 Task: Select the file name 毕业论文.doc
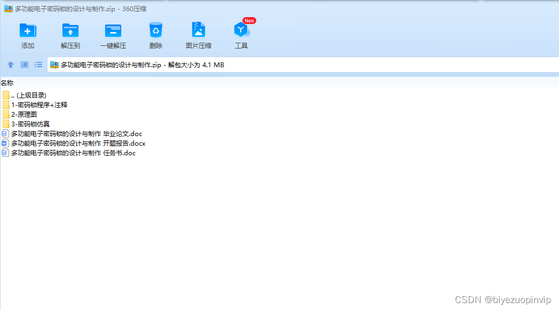coord(77,133)
